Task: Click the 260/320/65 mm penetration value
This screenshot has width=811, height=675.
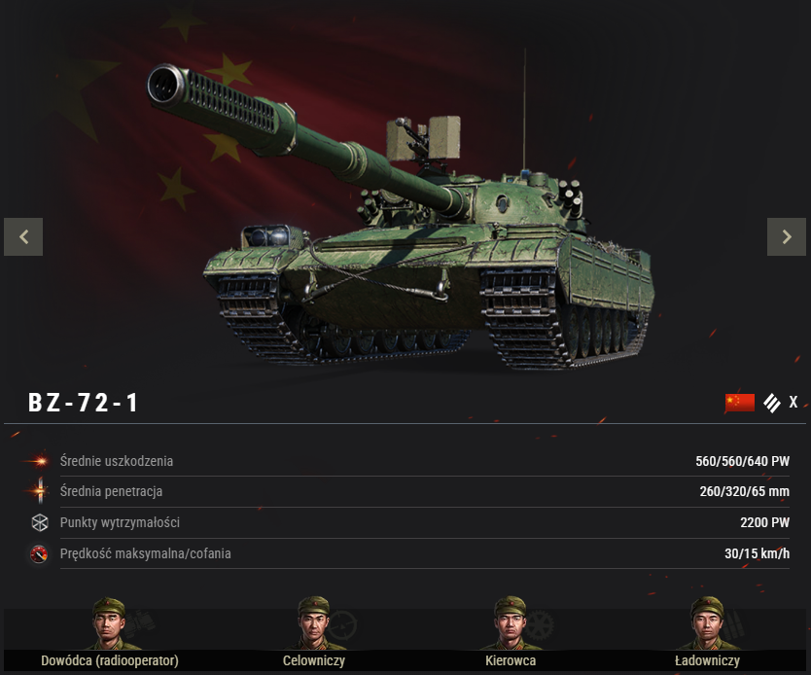Action: click(x=744, y=491)
